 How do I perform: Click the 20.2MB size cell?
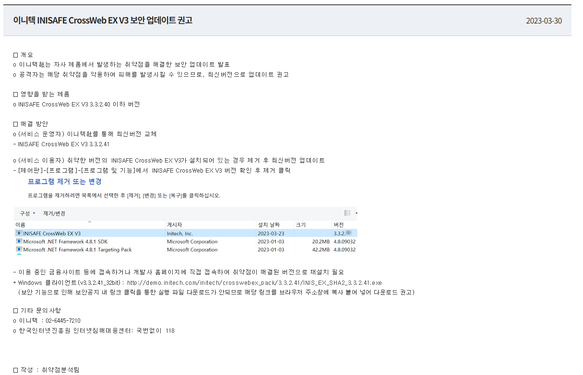[321, 242]
